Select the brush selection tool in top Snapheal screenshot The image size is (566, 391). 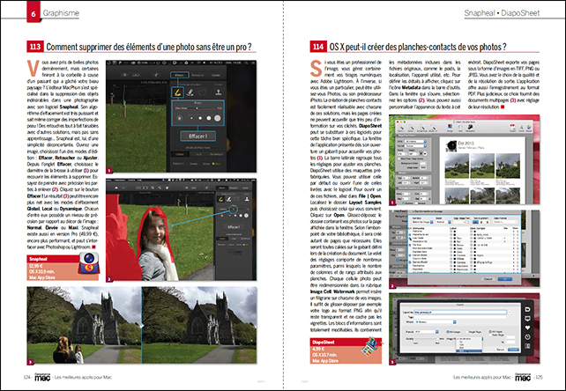pyautogui.click(x=177, y=92)
